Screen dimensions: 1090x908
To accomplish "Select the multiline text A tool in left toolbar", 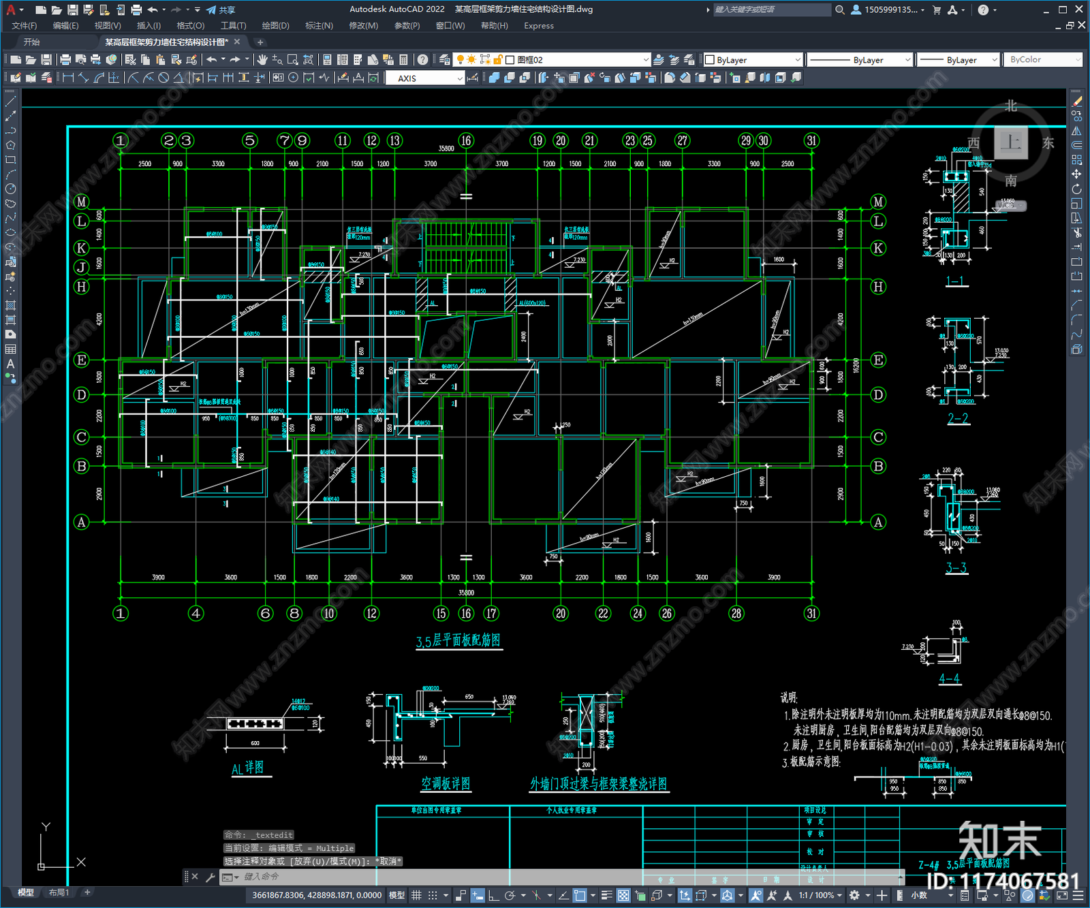I will click(x=10, y=364).
